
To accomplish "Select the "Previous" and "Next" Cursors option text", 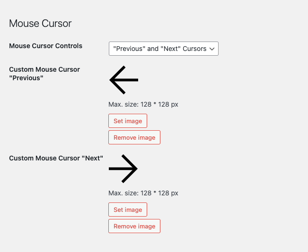I will click(159, 49).
